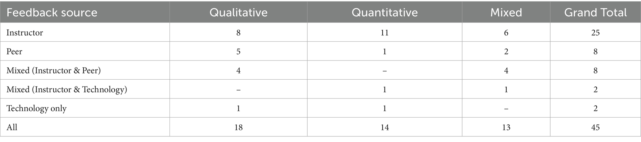
Task: Click the All row Grand Total 45
Action: point(595,127)
